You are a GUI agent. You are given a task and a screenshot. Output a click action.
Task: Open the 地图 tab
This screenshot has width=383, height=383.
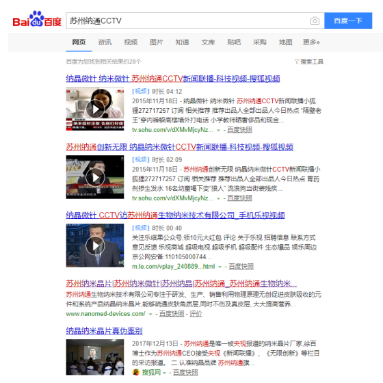point(286,42)
